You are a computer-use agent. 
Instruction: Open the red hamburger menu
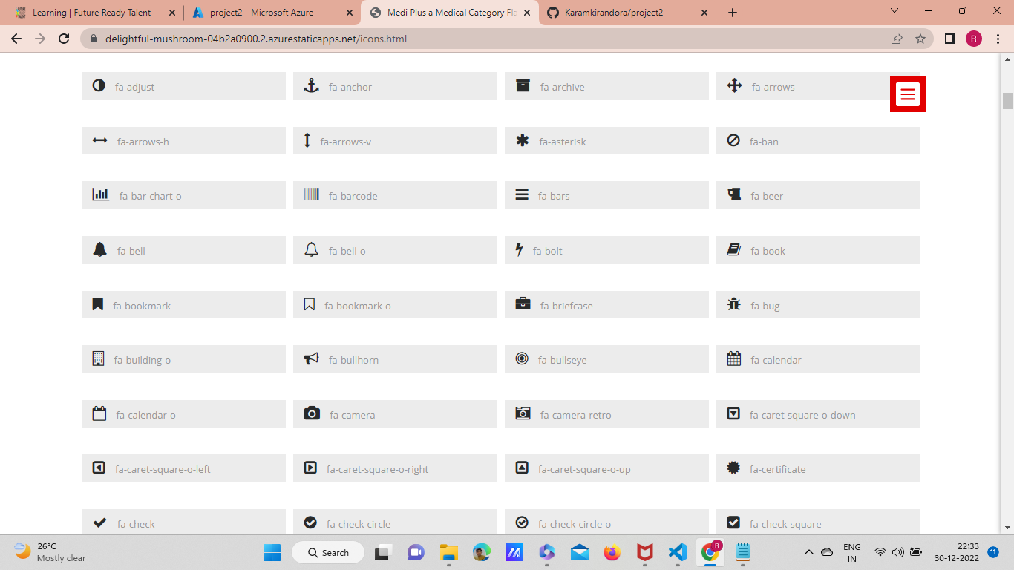pyautogui.click(x=907, y=95)
